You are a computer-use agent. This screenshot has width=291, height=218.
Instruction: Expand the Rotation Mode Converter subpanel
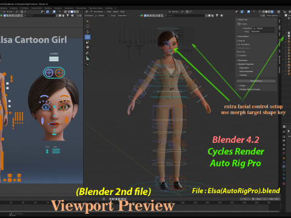coord(249,89)
